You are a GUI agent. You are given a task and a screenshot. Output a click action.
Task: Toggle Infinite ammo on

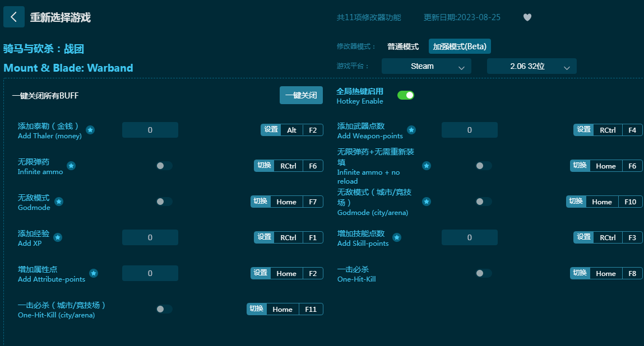click(x=164, y=166)
